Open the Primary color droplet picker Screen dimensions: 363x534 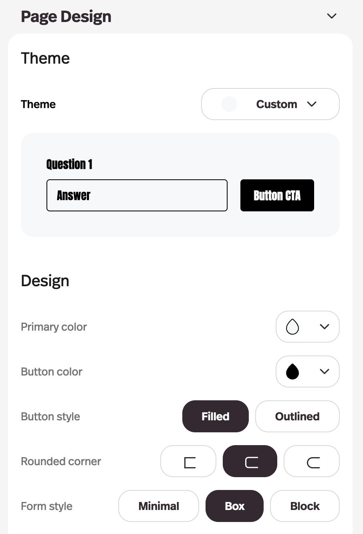point(292,327)
